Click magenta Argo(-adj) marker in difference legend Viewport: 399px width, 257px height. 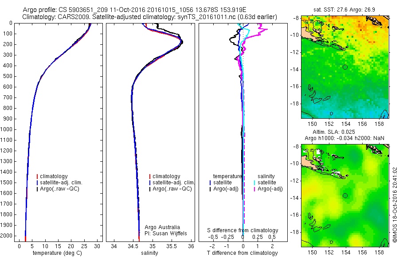(x=254, y=189)
